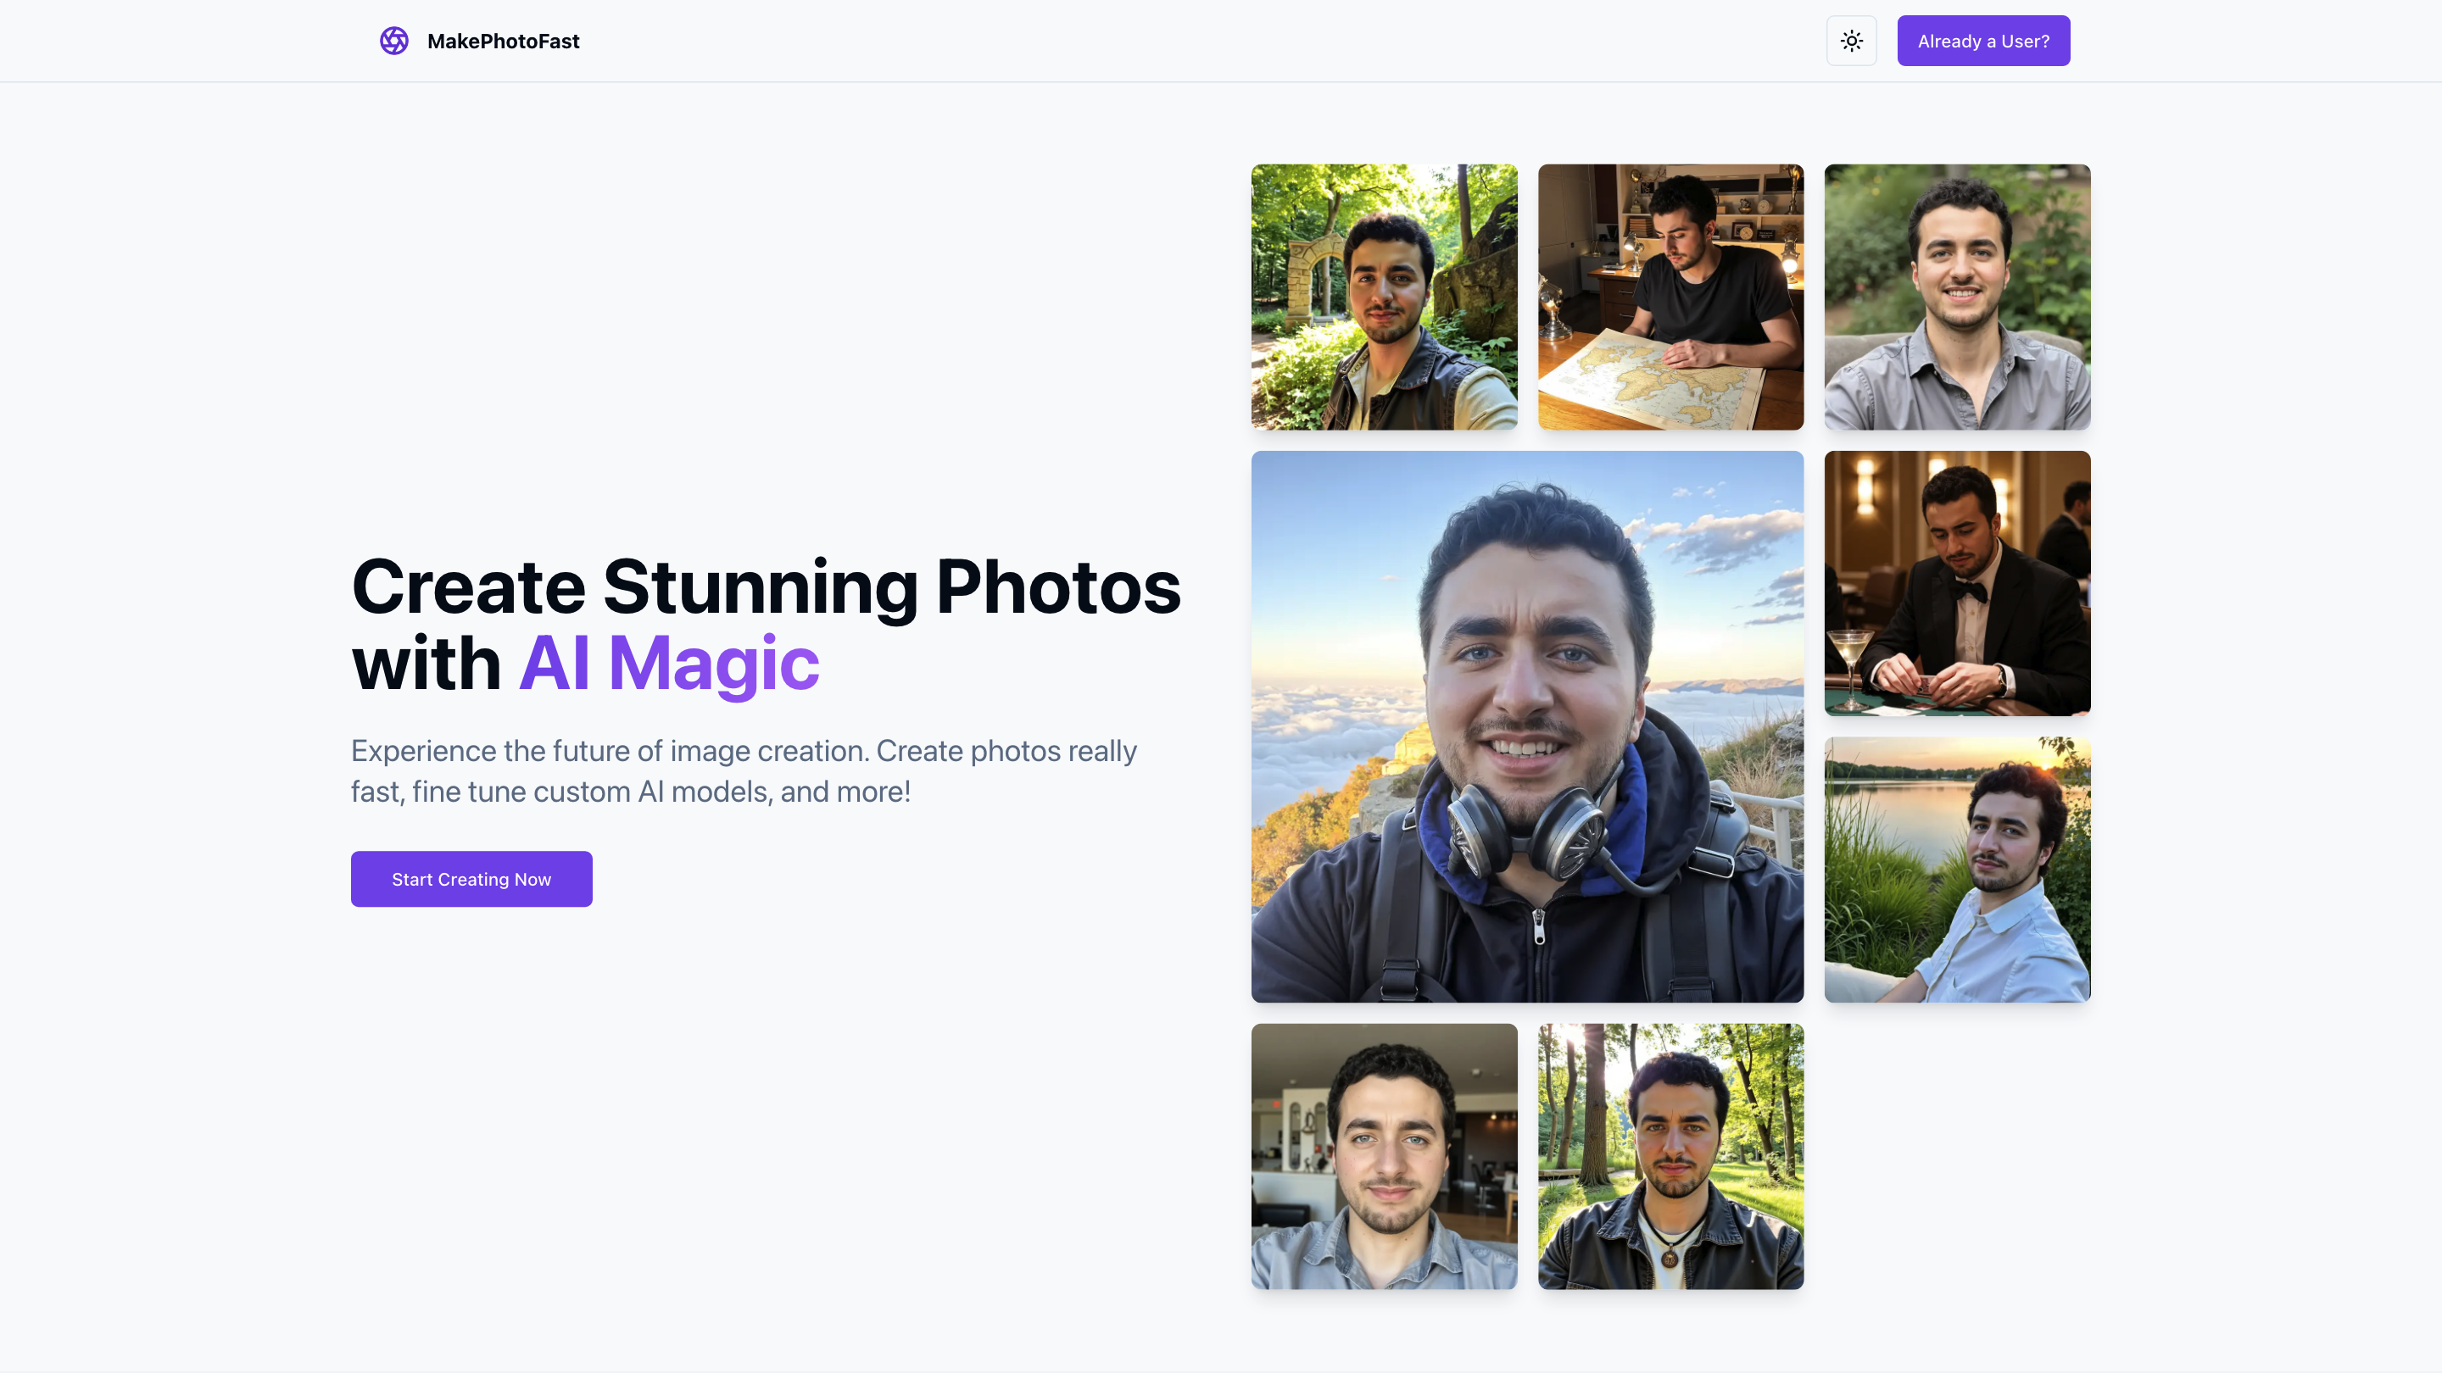
Task: Click the "Already a User?" button
Action: (1983, 40)
